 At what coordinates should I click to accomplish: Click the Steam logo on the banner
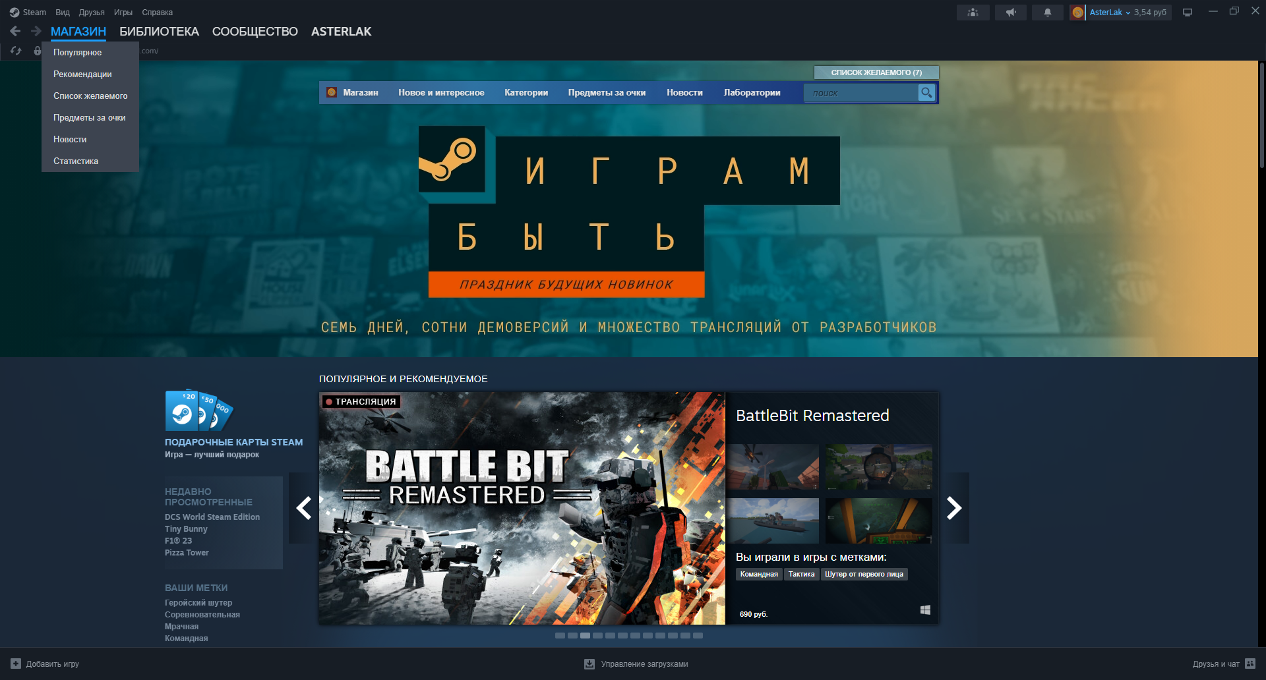click(x=452, y=159)
